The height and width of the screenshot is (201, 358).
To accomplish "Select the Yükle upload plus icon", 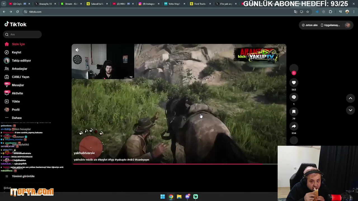I will click(7, 101).
